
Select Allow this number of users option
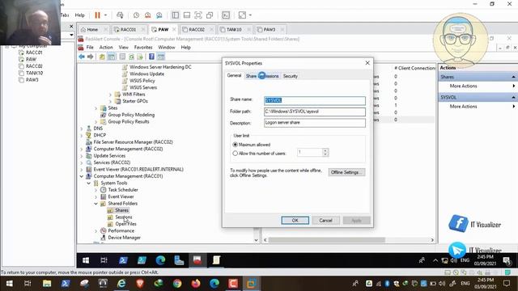pos(236,154)
